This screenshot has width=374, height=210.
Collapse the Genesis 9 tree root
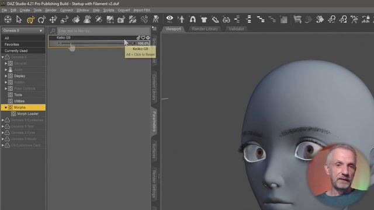[x=2, y=57]
